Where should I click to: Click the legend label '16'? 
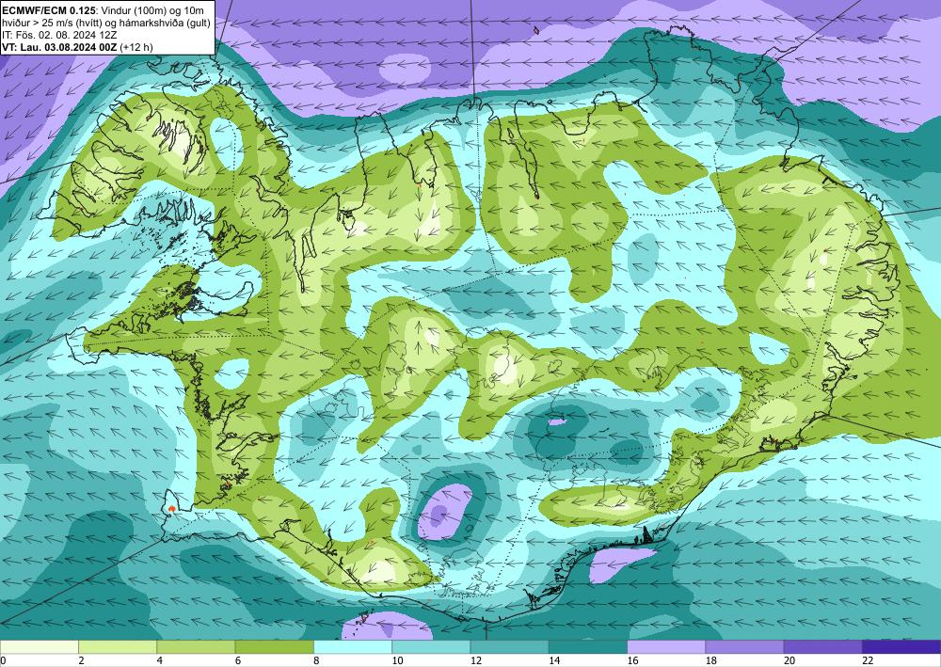point(633,660)
